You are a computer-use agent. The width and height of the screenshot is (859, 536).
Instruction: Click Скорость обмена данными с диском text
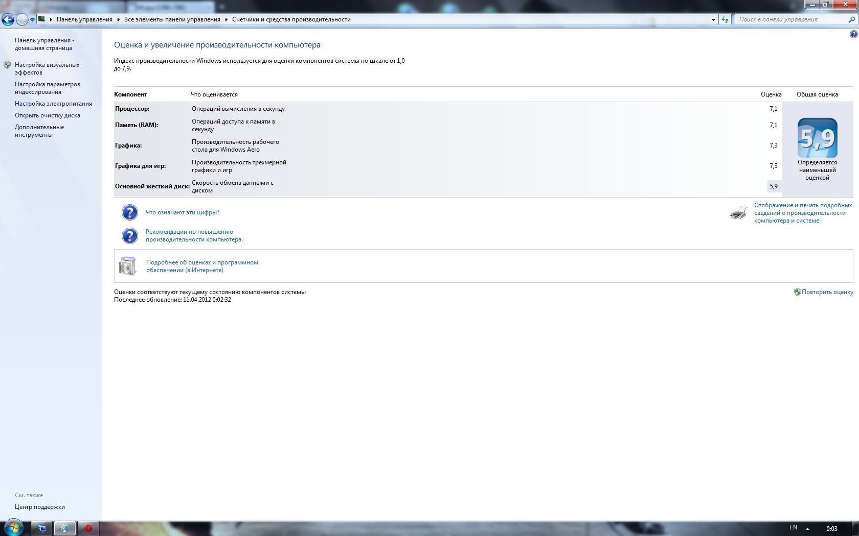point(233,186)
